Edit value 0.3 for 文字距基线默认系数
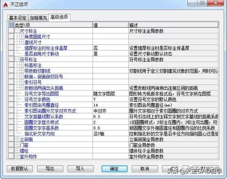This screenshot has height=179, width=227. point(111,116)
